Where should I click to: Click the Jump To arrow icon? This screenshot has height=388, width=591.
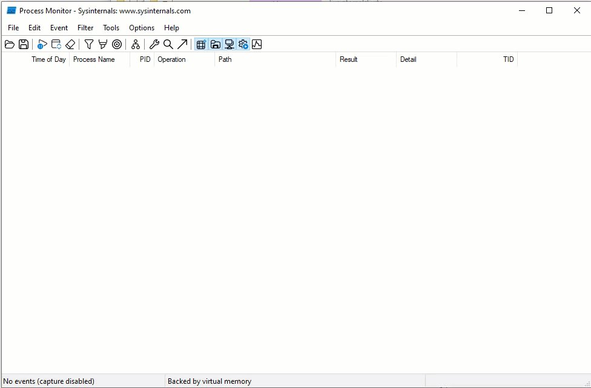(182, 44)
